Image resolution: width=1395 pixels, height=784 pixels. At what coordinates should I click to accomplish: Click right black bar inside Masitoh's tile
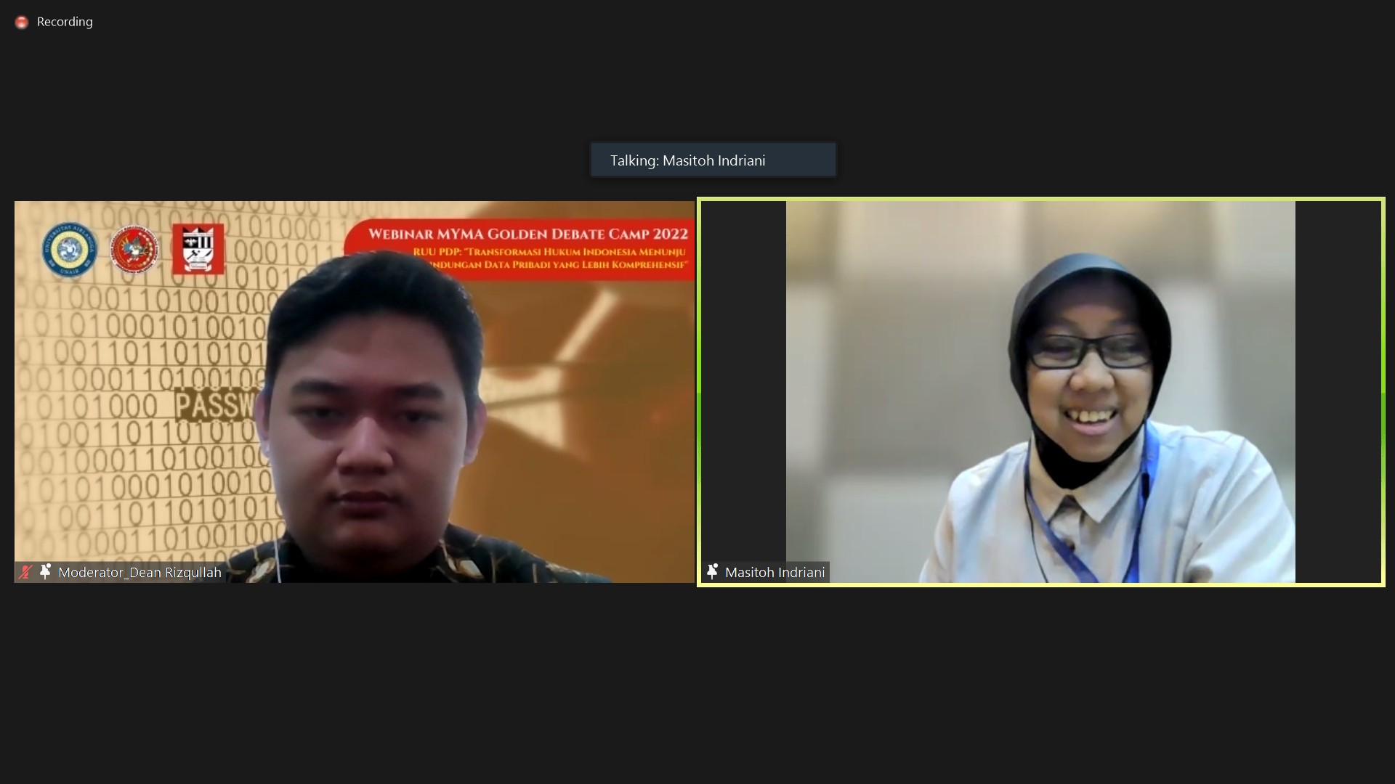tap(1338, 392)
